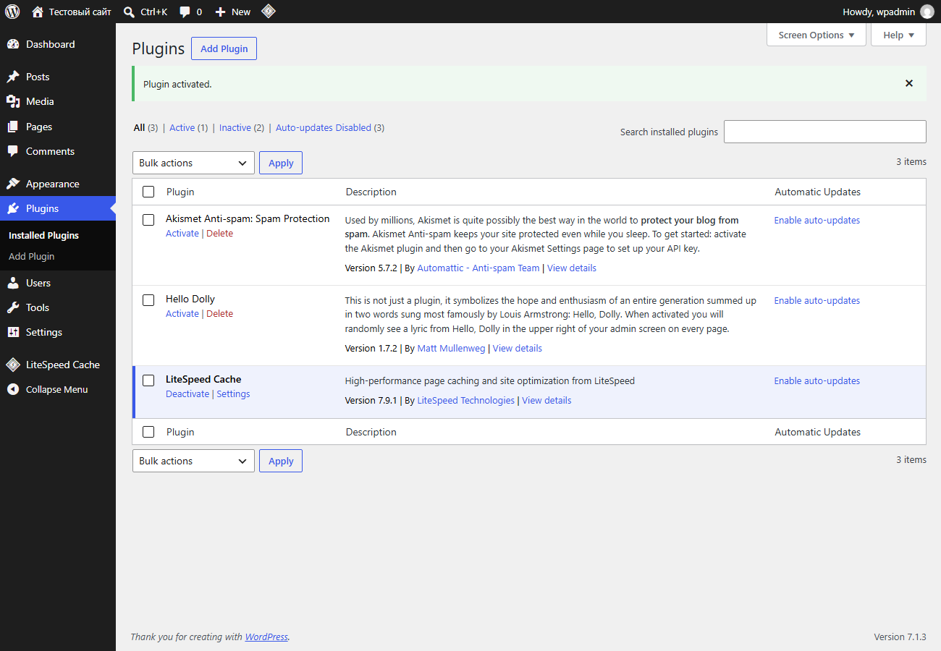Check the Akismet Anti-spam plugin checkbox
Image resolution: width=941 pixels, height=651 pixels.
coord(148,220)
